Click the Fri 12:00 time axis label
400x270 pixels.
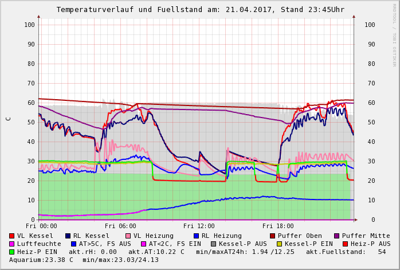199,226
